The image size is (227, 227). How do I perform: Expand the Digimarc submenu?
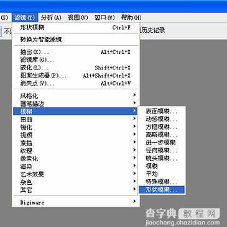coord(76,202)
